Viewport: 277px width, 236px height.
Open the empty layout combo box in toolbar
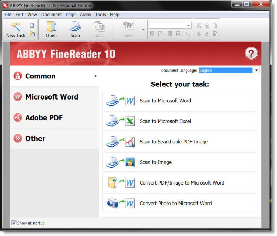170,25
